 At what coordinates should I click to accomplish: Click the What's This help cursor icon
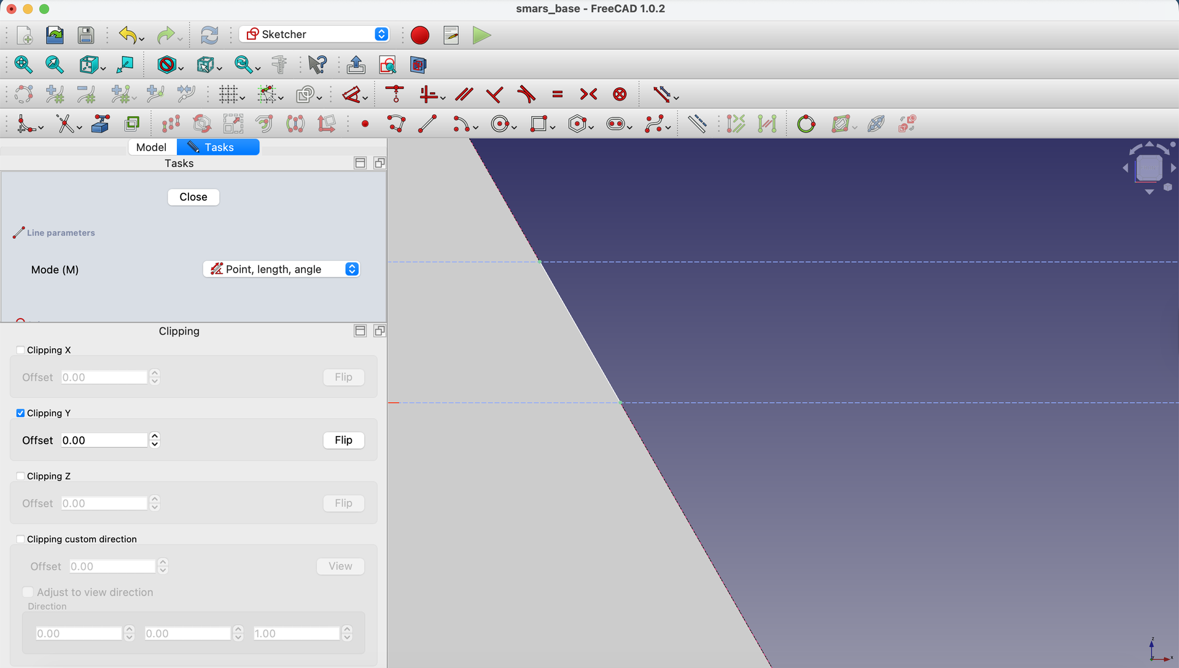[317, 64]
